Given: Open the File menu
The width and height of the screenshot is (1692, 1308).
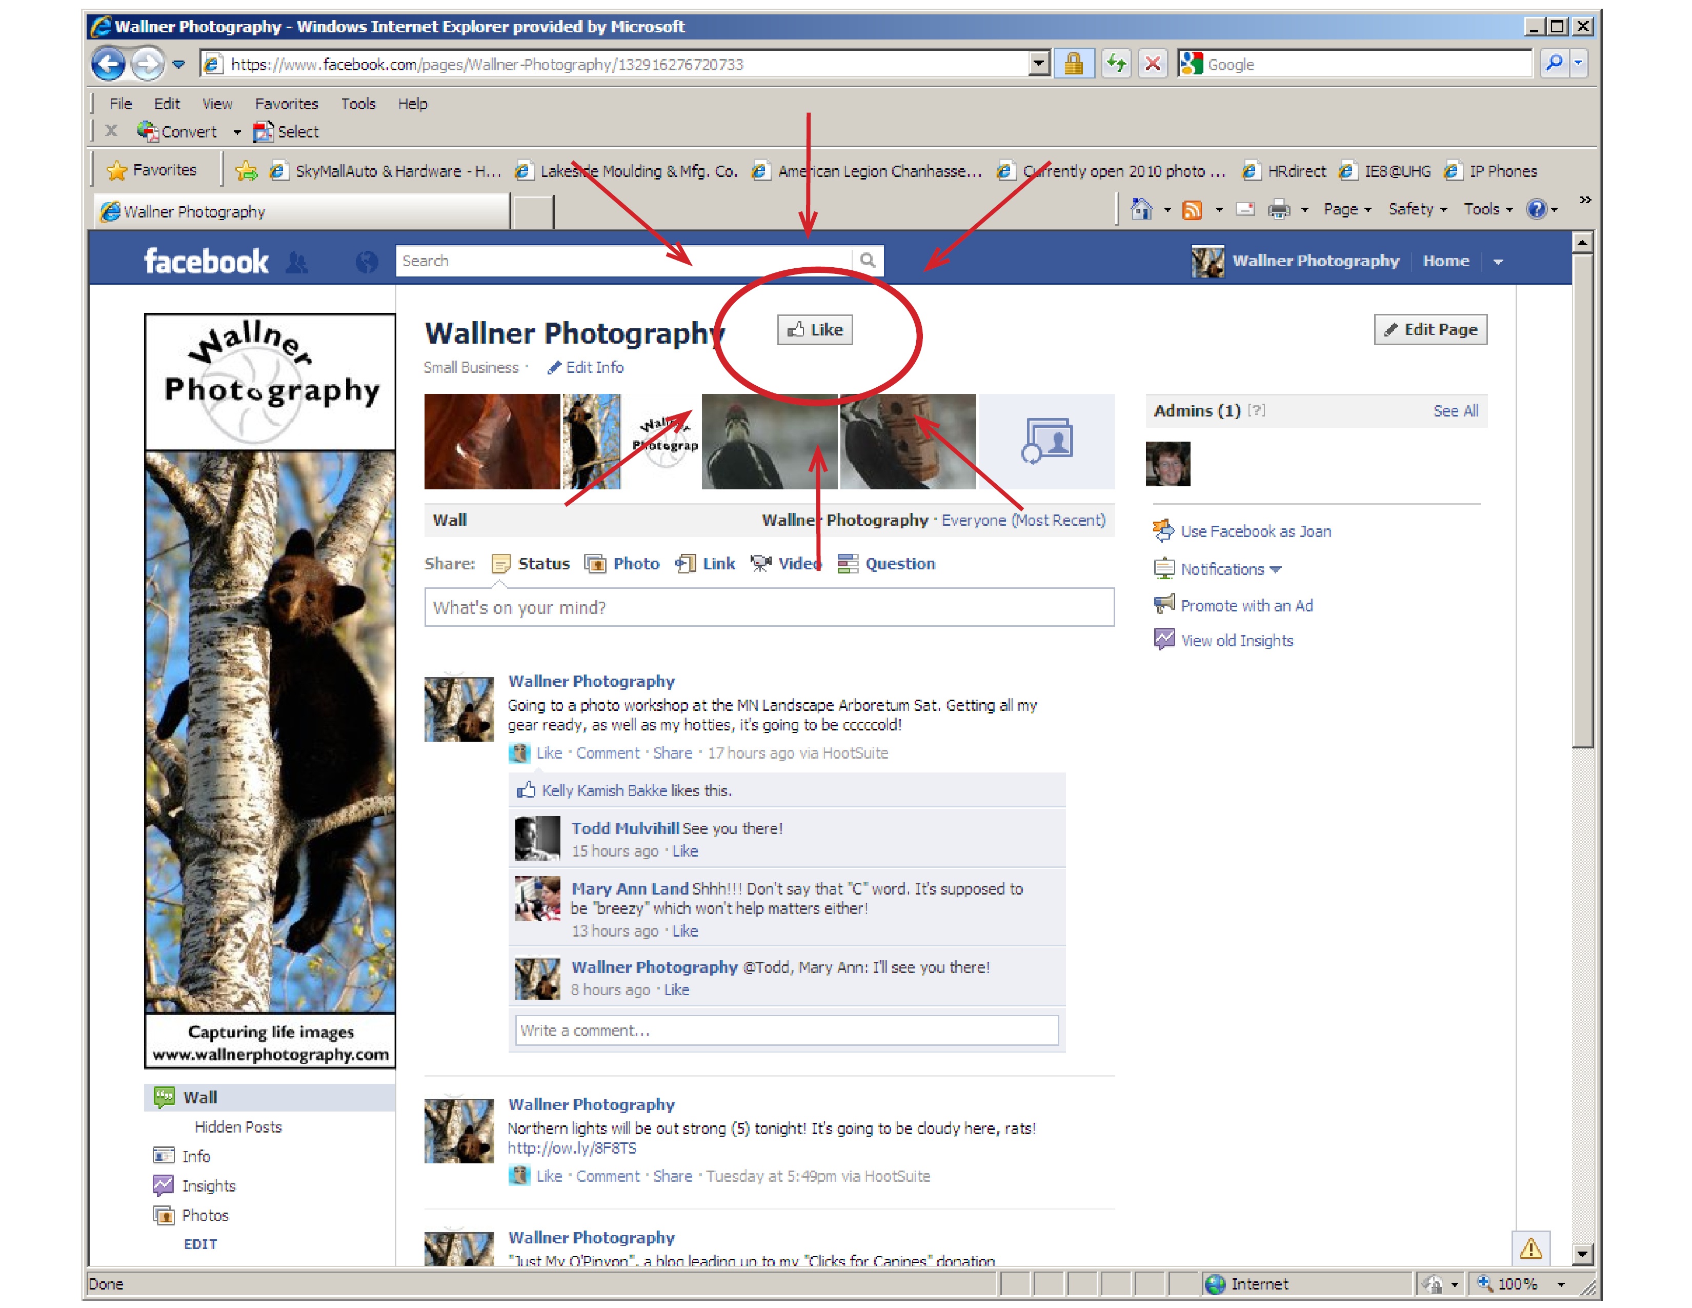Looking at the screenshot, I should [x=120, y=104].
